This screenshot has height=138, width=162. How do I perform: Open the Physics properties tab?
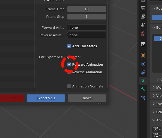pos(143,64)
